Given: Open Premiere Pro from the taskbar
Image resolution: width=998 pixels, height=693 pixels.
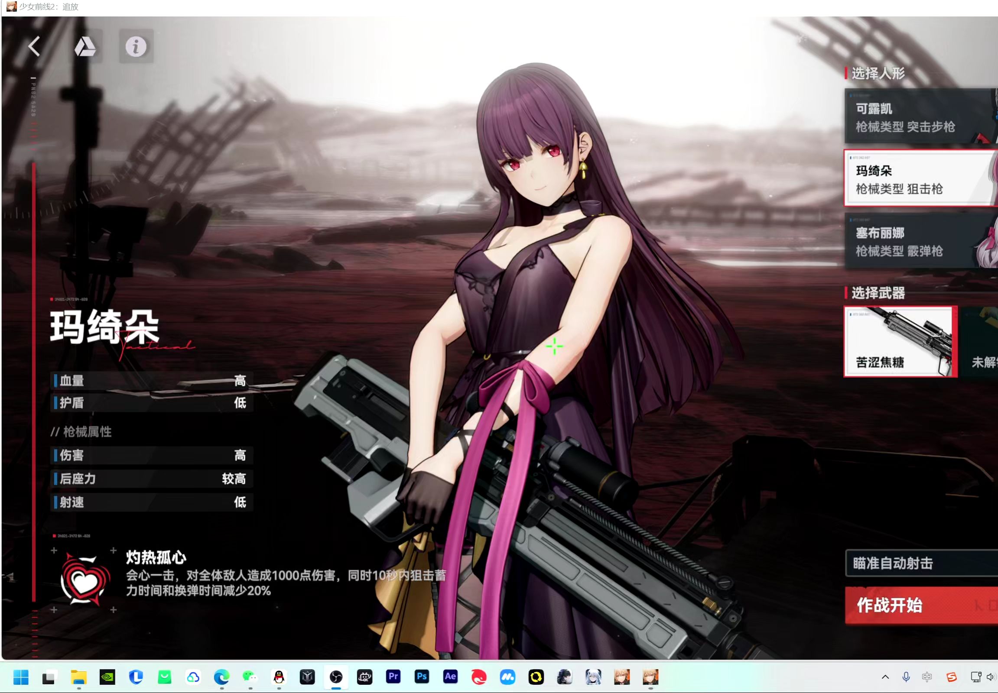Looking at the screenshot, I should [393, 677].
